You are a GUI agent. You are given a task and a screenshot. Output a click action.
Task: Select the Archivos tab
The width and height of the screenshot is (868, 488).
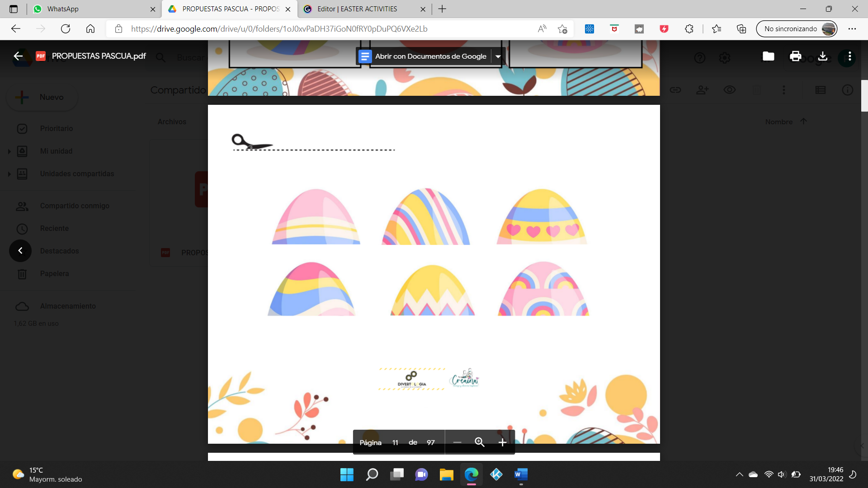point(172,122)
